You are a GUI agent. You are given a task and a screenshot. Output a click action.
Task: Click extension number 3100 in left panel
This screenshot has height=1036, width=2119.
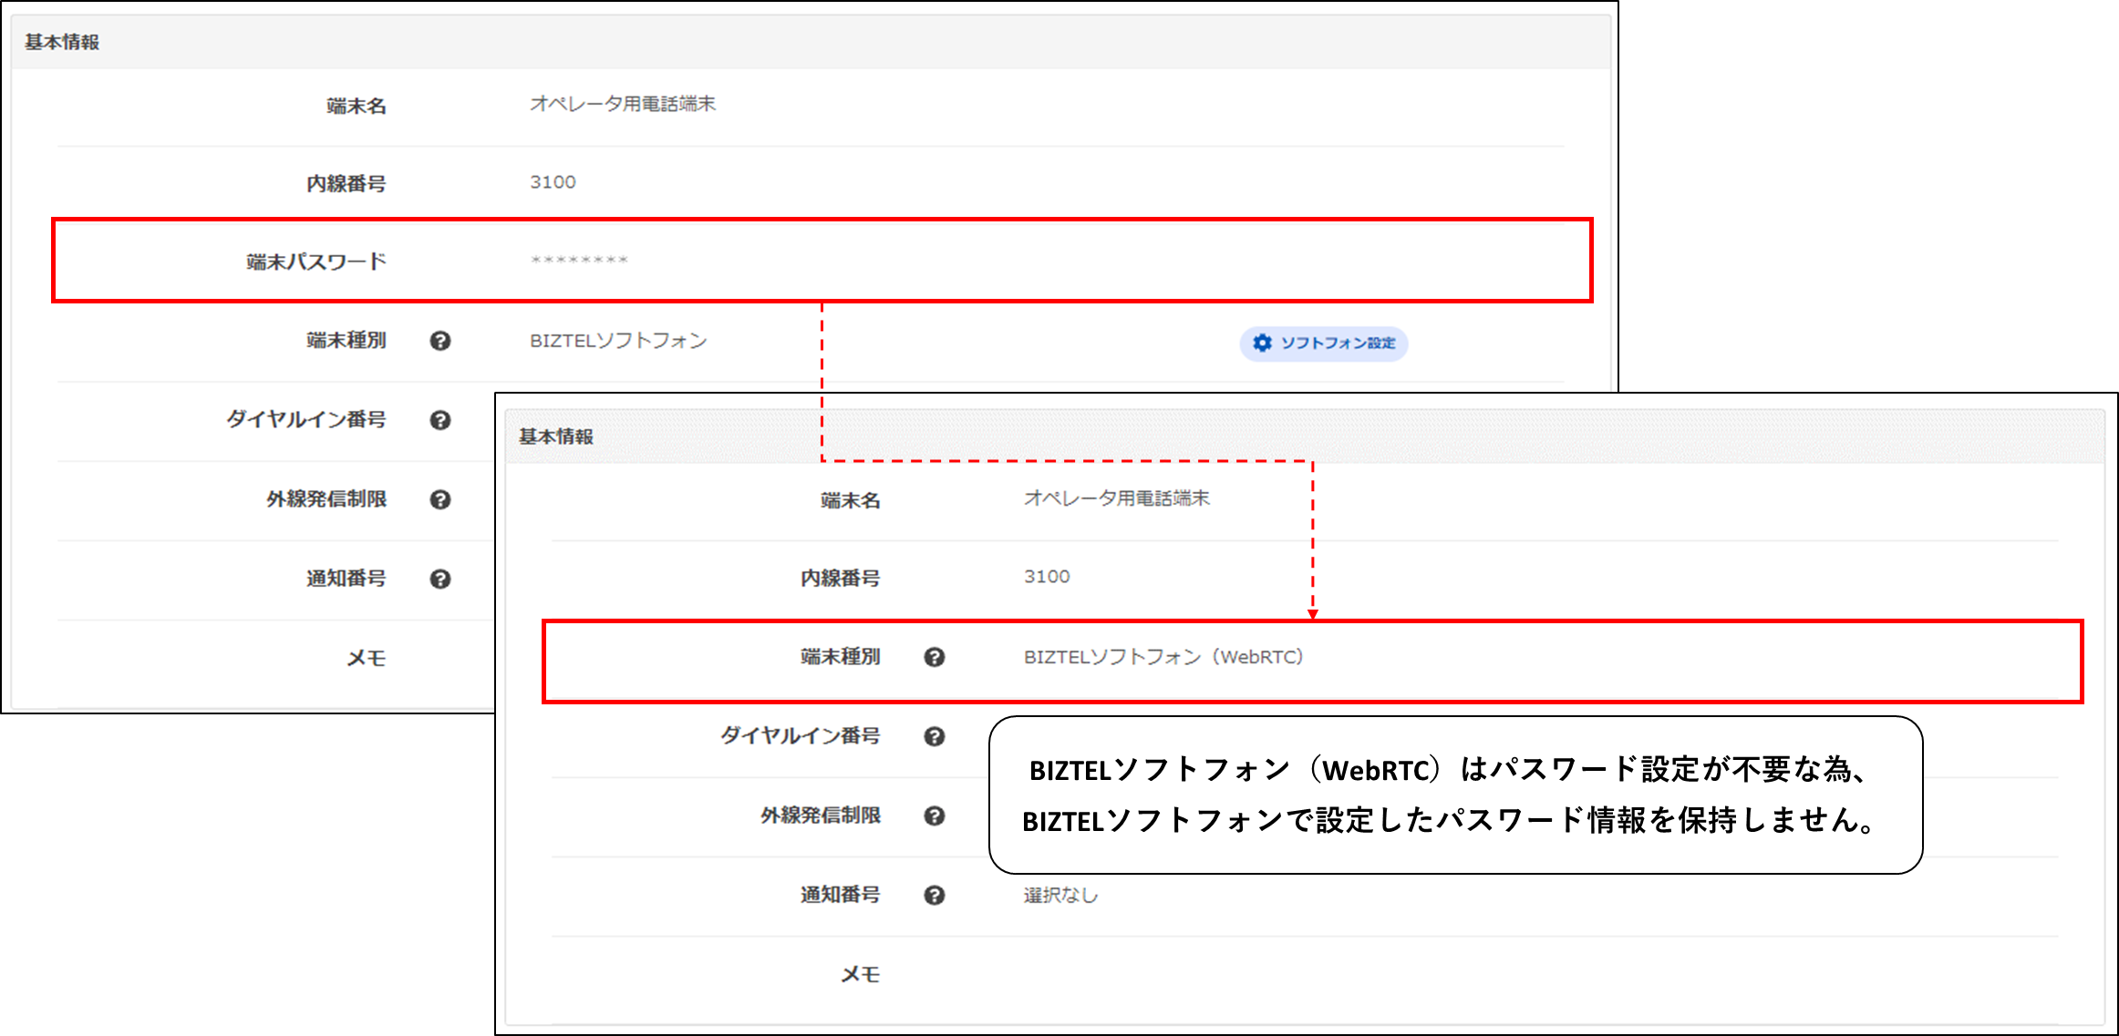click(x=553, y=182)
